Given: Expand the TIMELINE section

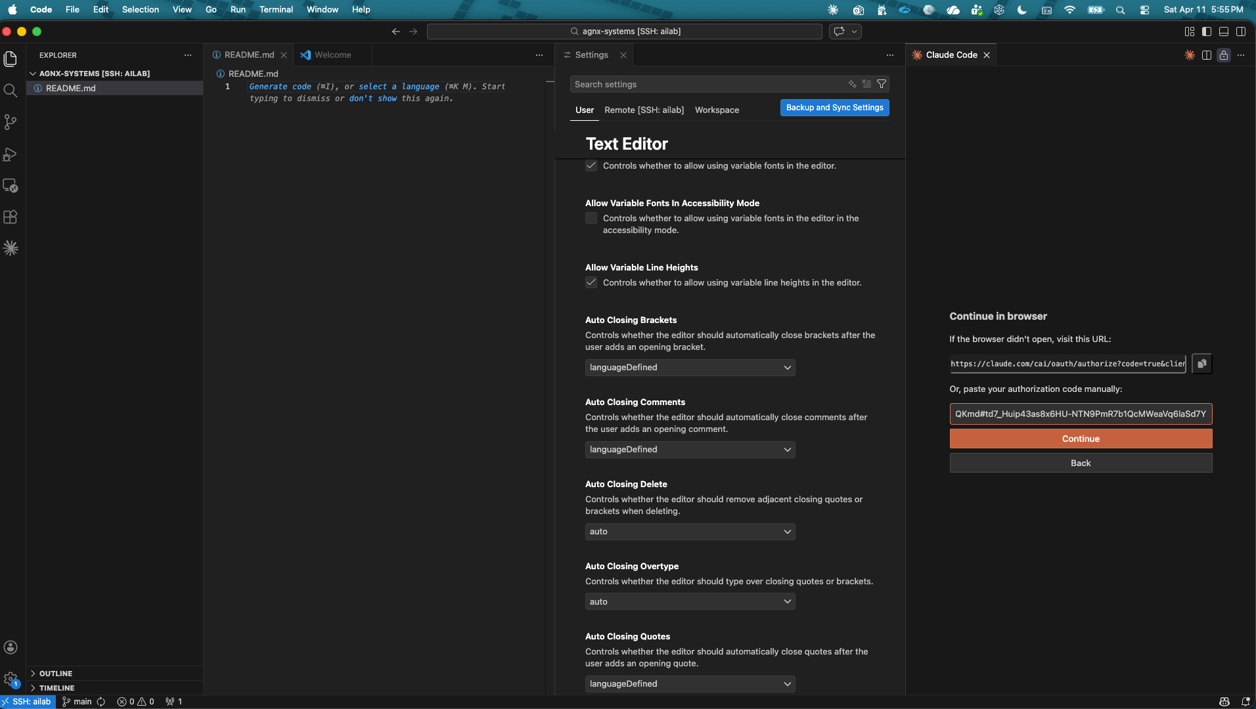Looking at the screenshot, I should pyautogui.click(x=56, y=688).
